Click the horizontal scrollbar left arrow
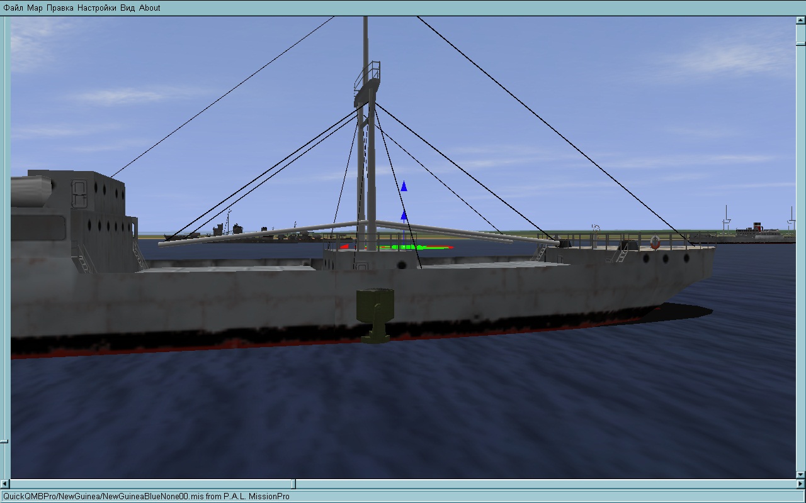806x503 pixels. pos(4,484)
